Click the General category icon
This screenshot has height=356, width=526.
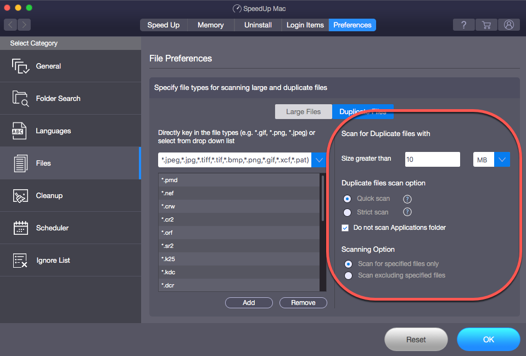20,66
